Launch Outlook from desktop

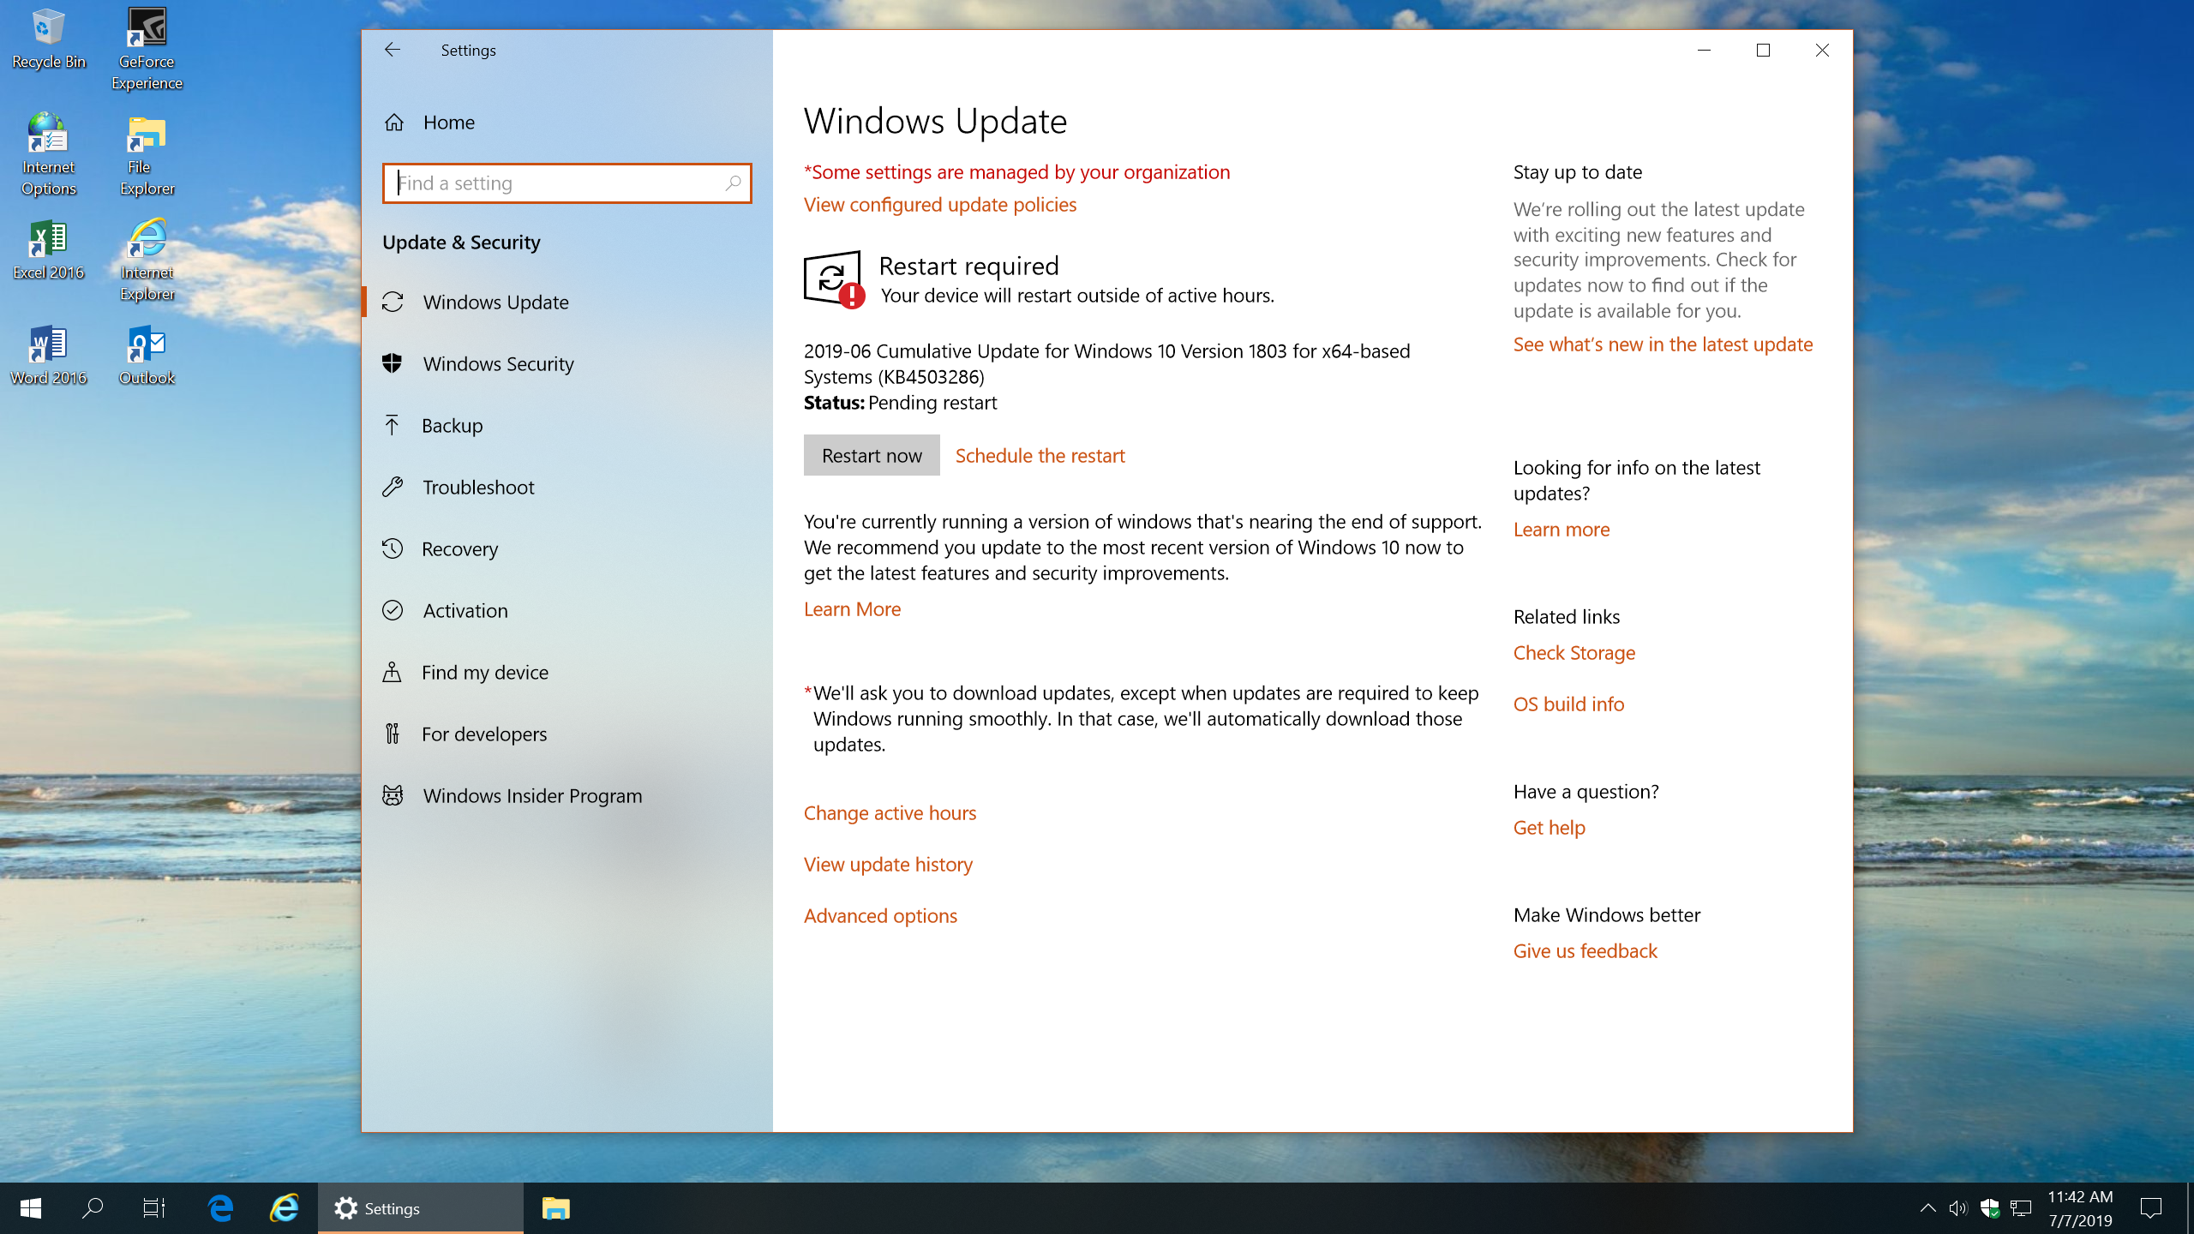pyautogui.click(x=147, y=356)
